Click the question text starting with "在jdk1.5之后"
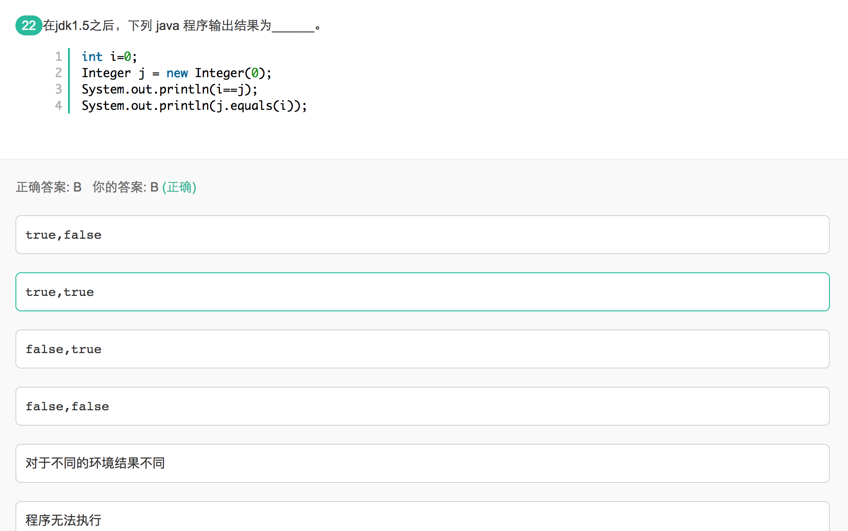The image size is (848, 531). pyautogui.click(x=156, y=25)
